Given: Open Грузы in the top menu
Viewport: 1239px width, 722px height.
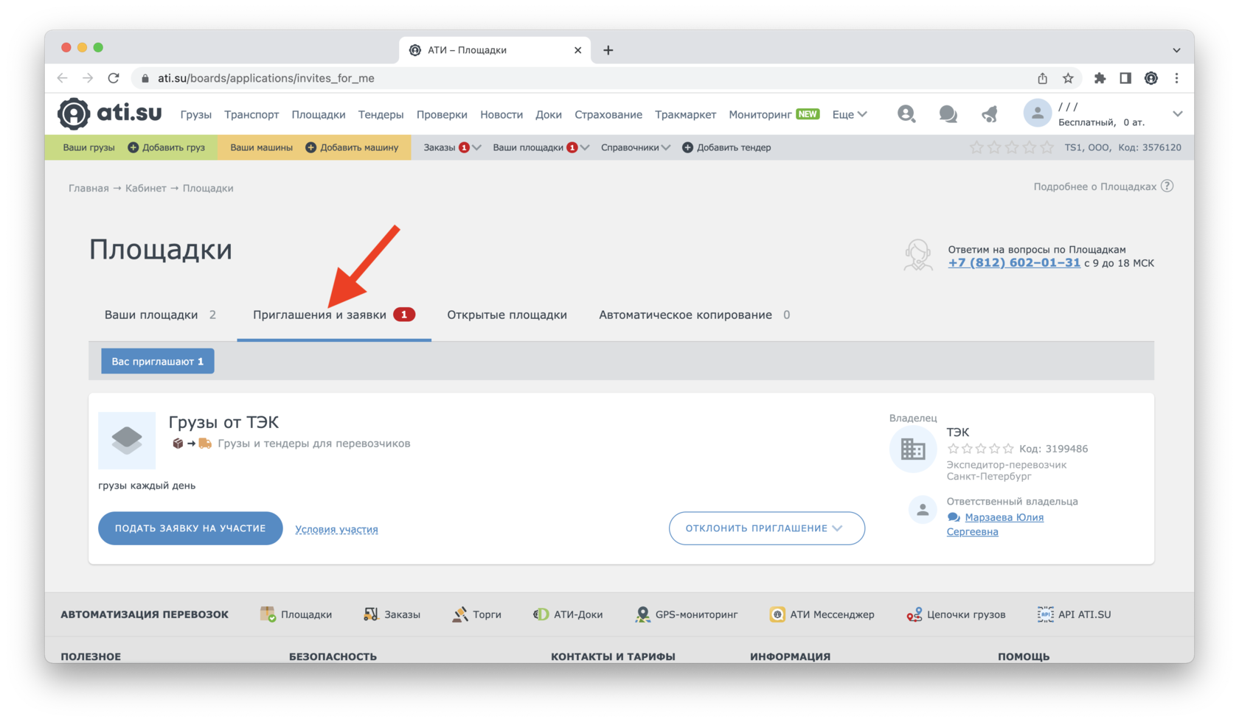Looking at the screenshot, I should click(x=195, y=114).
